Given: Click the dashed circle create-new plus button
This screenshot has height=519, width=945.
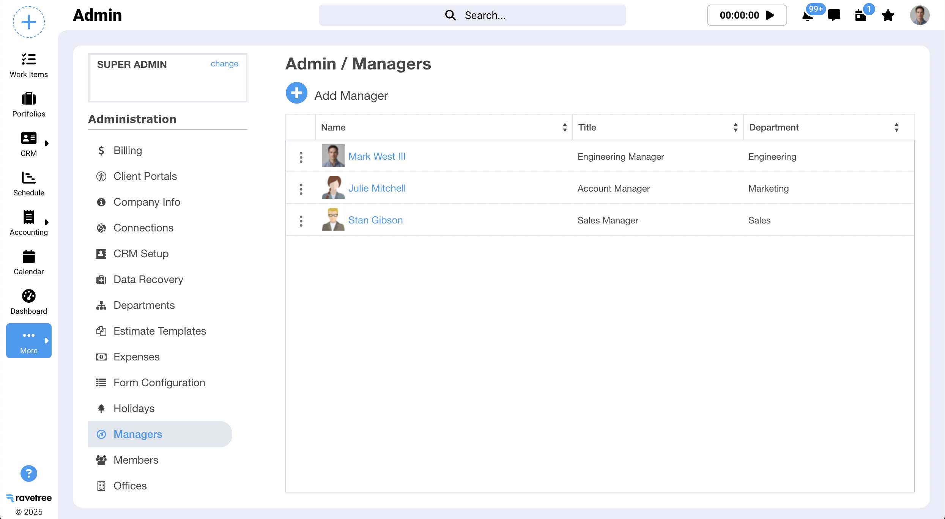Looking at the screenshot, I should coord(29,22).
